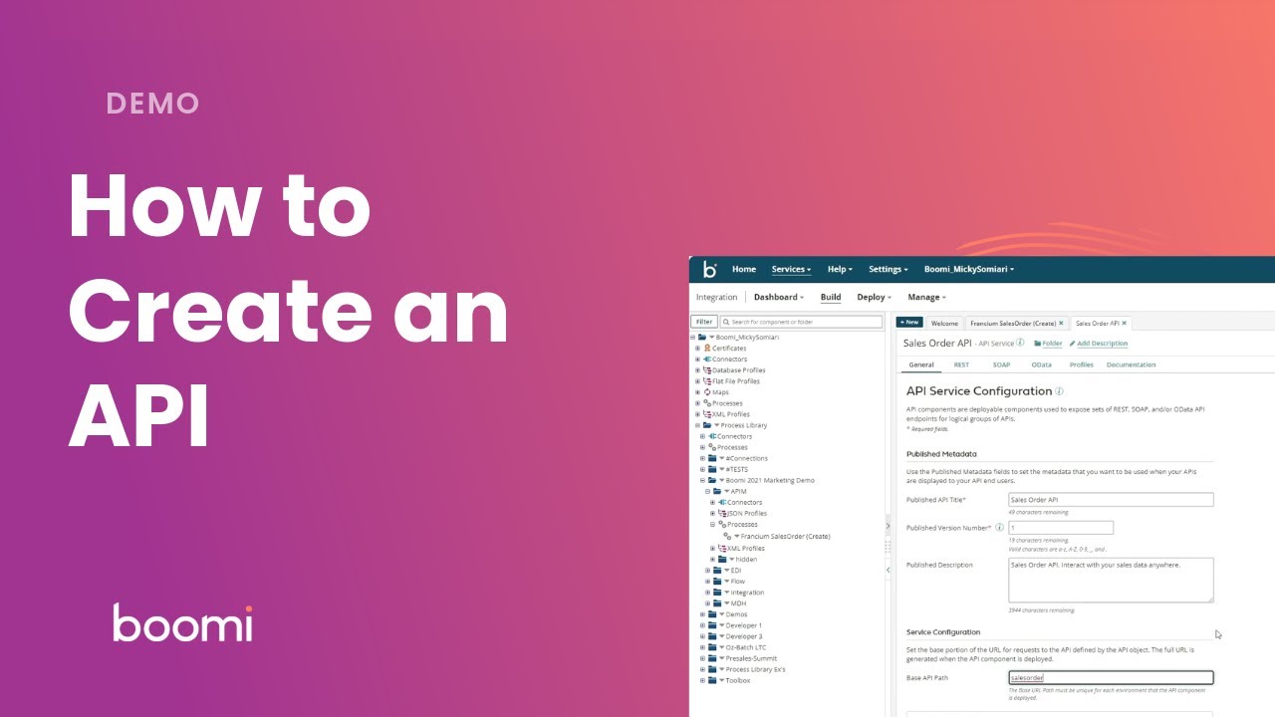
Task: Click the EDI folder icon
Action: coord(717,571)
